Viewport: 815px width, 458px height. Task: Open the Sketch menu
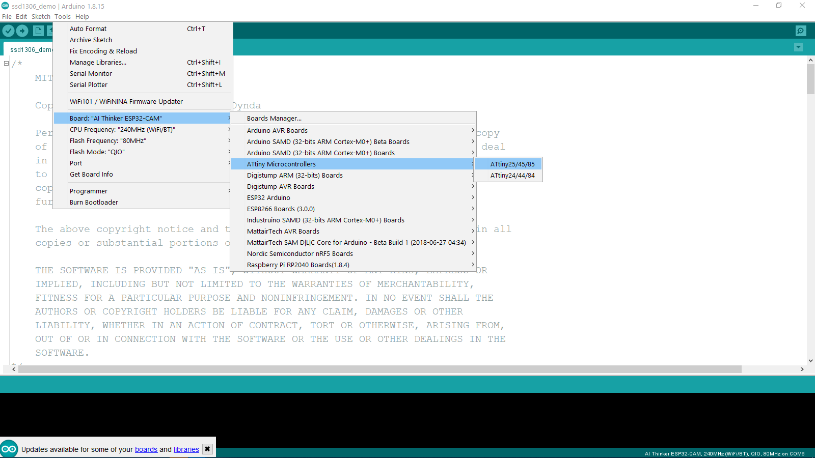[x=41, y=16]
